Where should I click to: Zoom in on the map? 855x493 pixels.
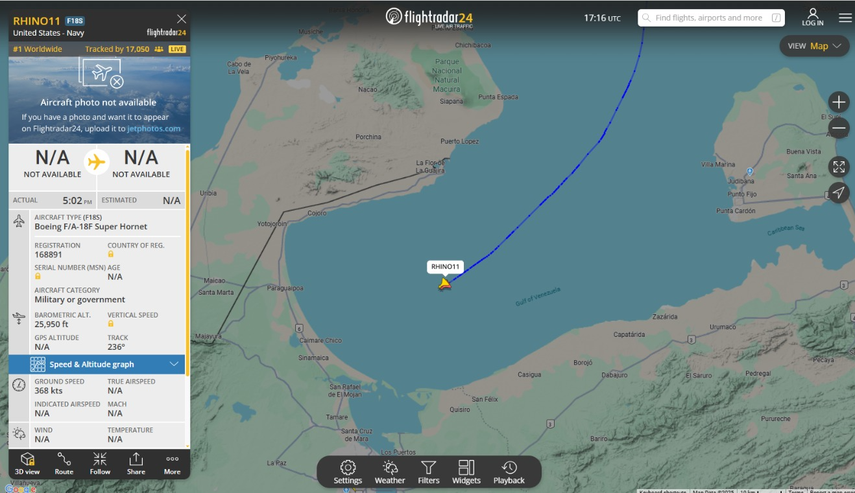(839, 102)
